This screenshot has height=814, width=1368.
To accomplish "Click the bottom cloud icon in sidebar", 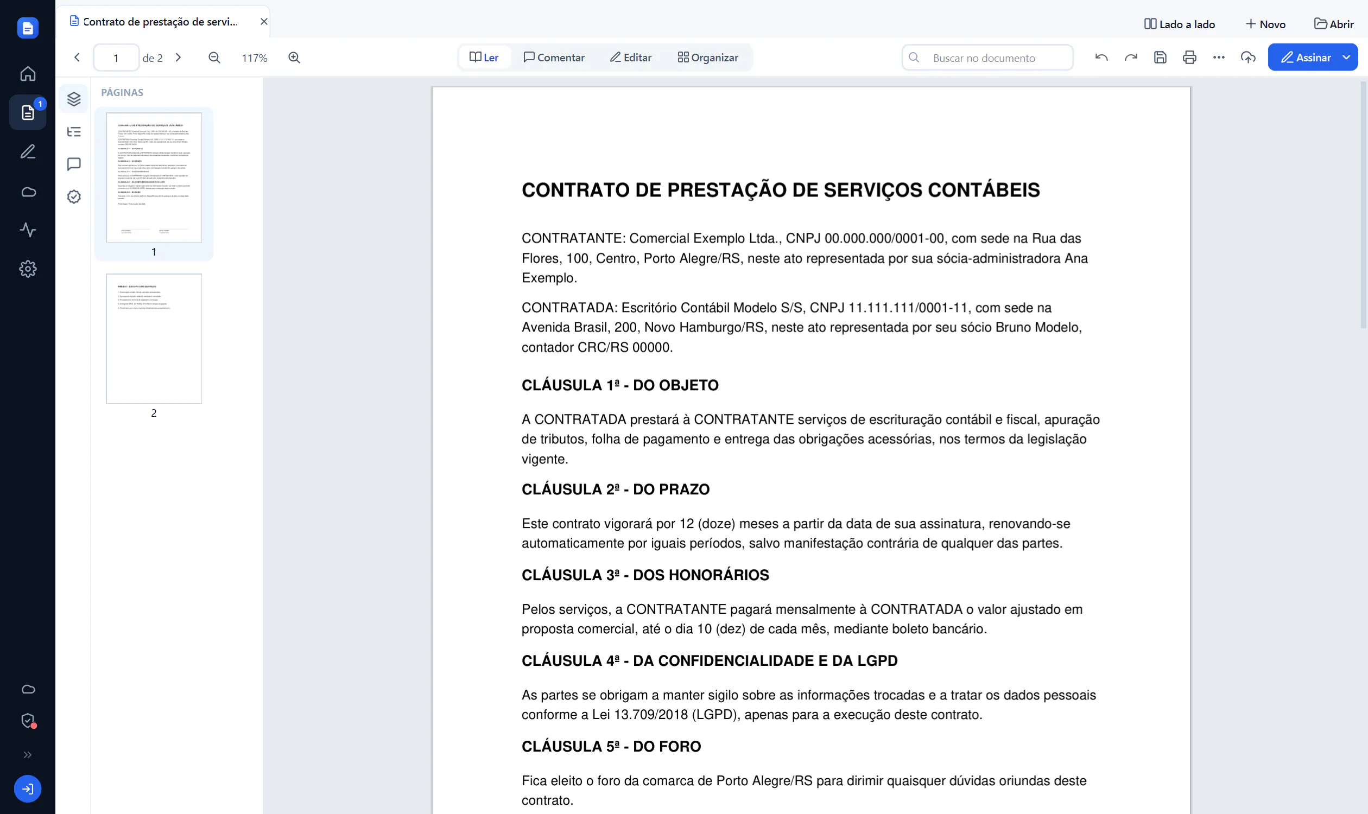I will click(x=28, y=690).
